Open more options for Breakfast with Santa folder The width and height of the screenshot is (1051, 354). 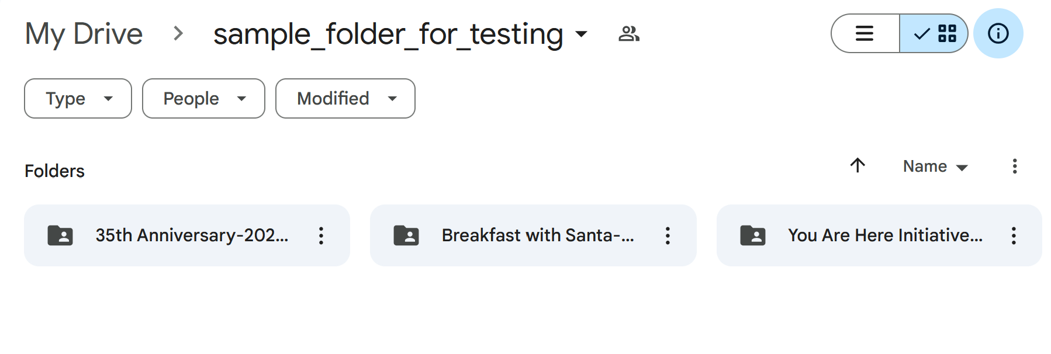point(668,235)
